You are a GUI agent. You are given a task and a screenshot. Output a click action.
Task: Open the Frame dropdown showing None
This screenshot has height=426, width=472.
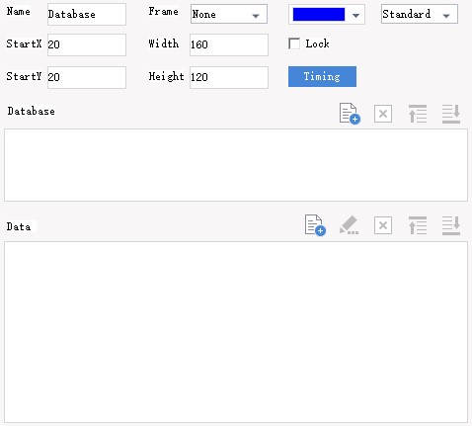coord(229,14)
